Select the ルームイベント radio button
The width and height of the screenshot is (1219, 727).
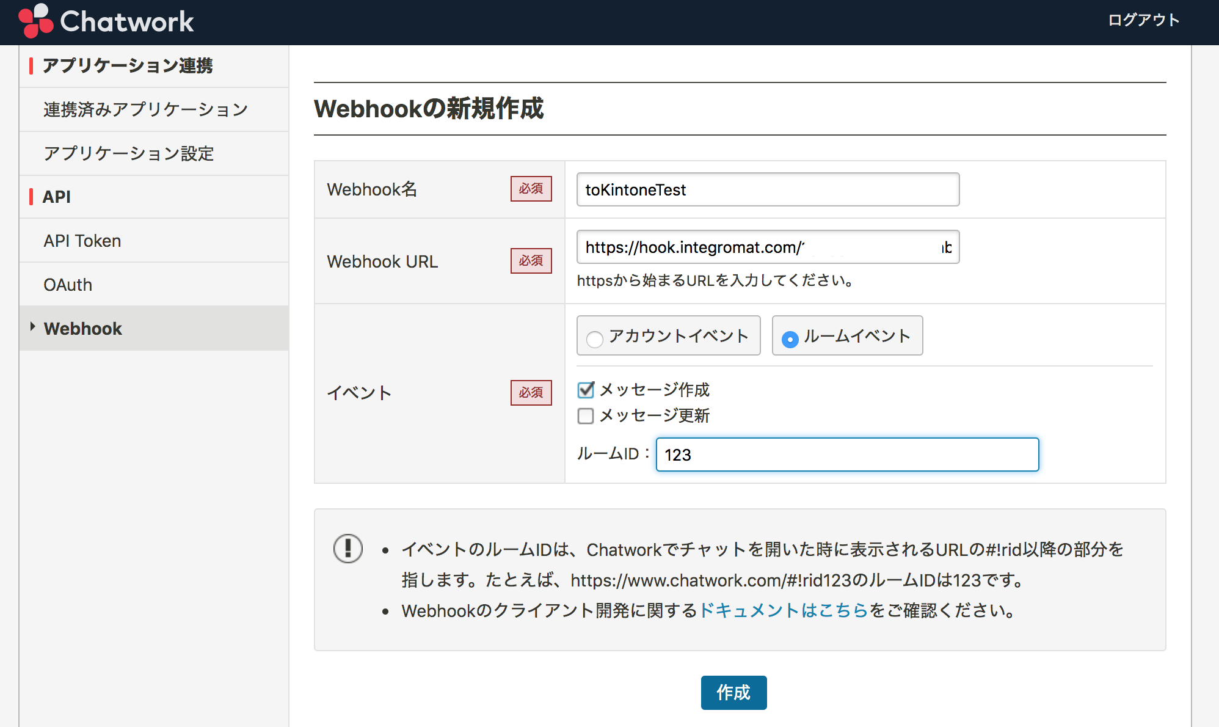(x=790, y=338)
